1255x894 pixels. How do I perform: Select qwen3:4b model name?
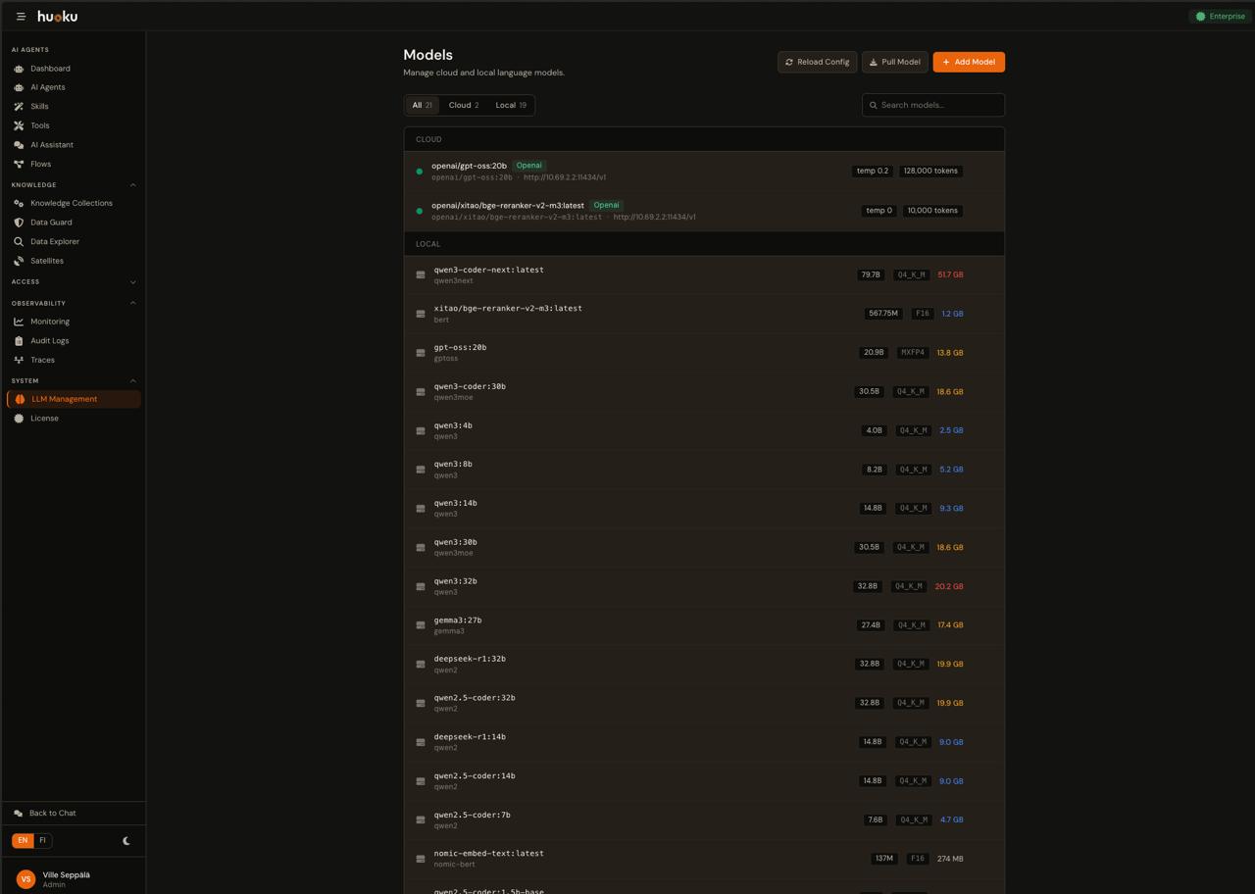tap(453, 425)
